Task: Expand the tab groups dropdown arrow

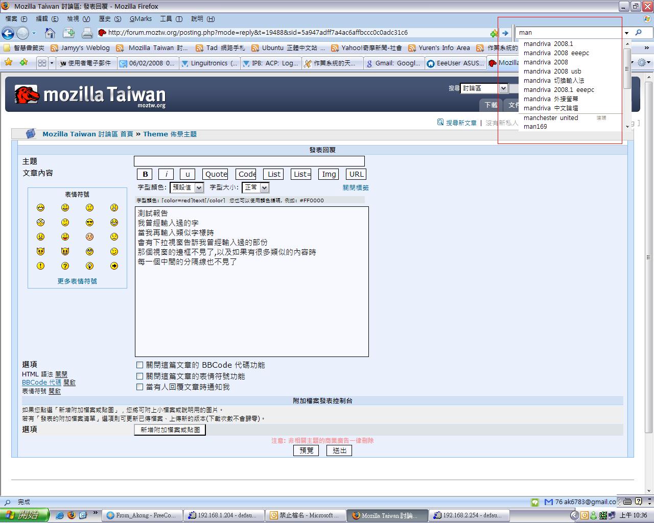Action: click(52, 63)
